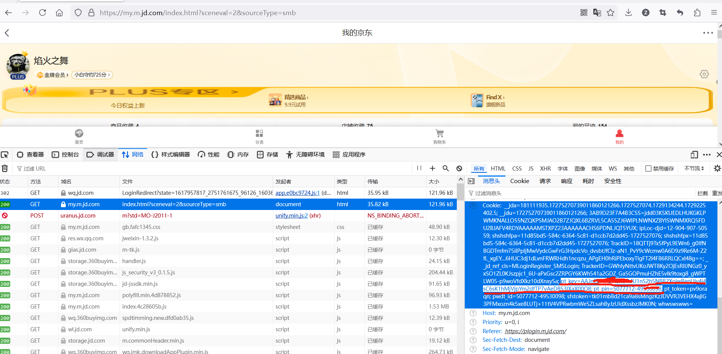Open account settings gear on JD profile
The image size is (722, 354).
(x=704, y=74)
